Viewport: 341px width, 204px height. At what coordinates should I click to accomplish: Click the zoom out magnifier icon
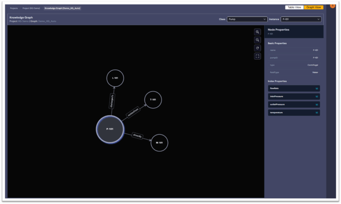coord(258,40)
